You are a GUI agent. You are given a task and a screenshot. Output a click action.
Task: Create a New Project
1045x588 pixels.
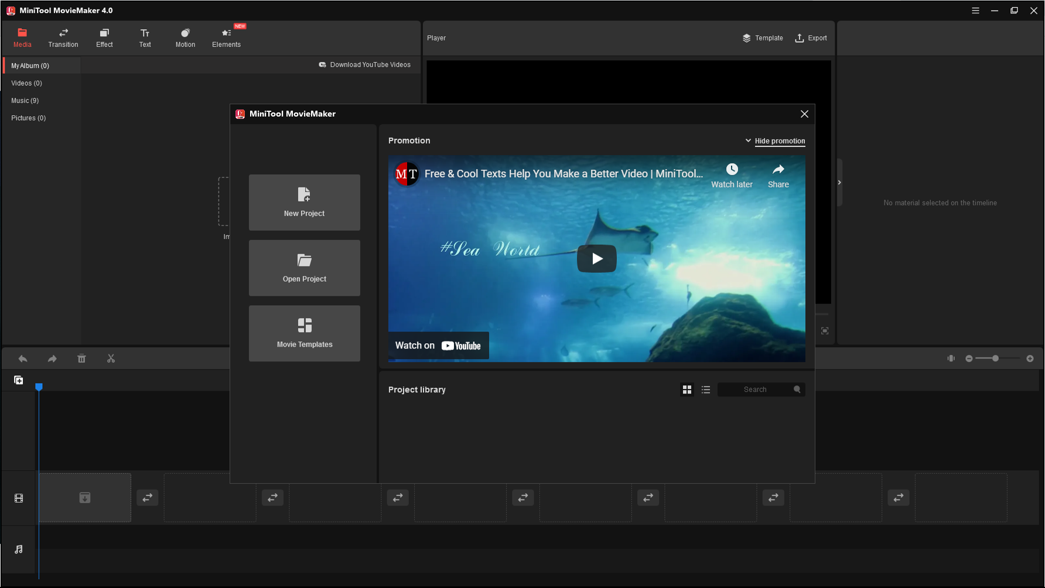tap(305, 202)
